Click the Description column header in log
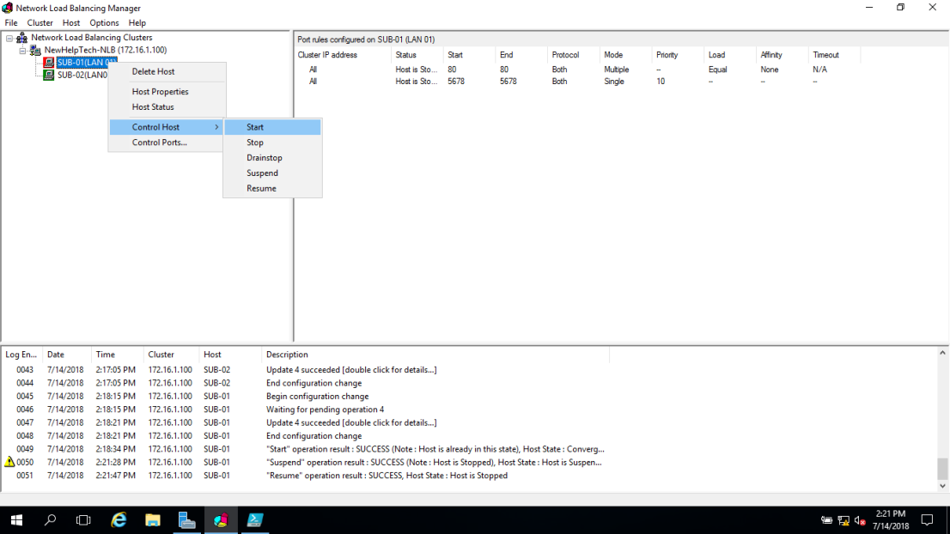The width and height of the screenshot is (950, 534). click(x=435, y=355)
